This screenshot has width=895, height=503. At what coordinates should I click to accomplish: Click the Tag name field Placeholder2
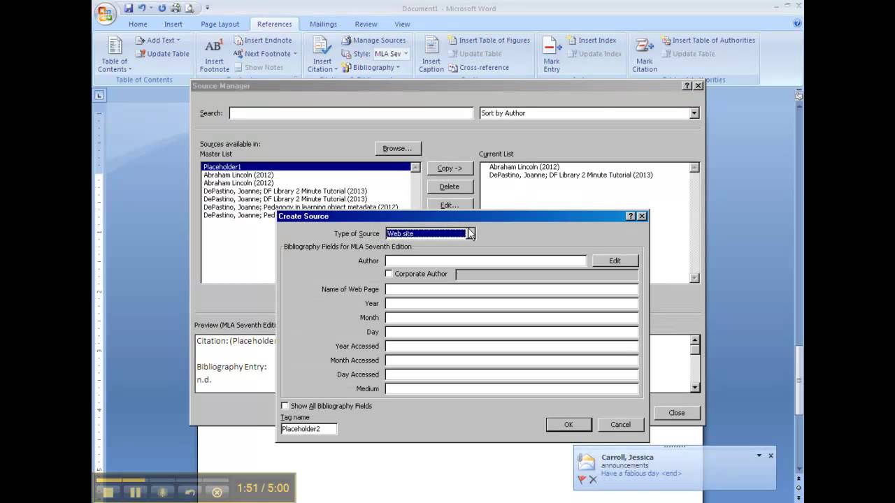308,429
